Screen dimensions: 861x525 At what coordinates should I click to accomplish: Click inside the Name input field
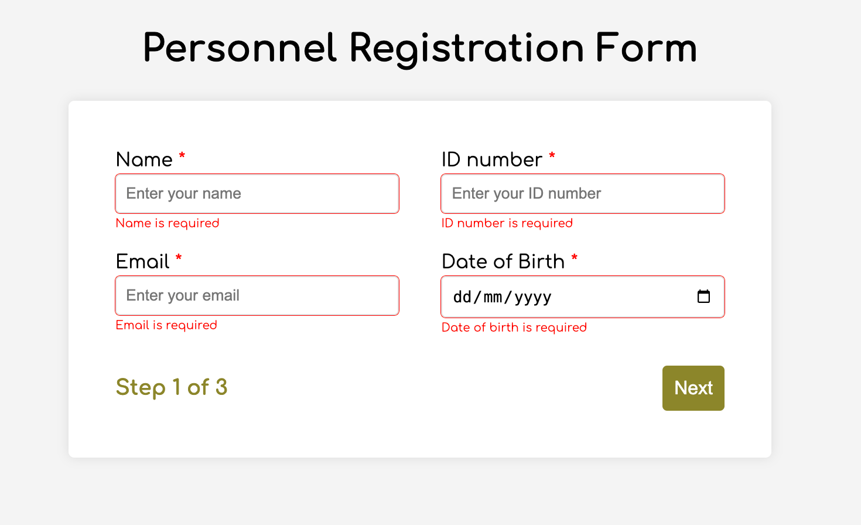[257, 193]
